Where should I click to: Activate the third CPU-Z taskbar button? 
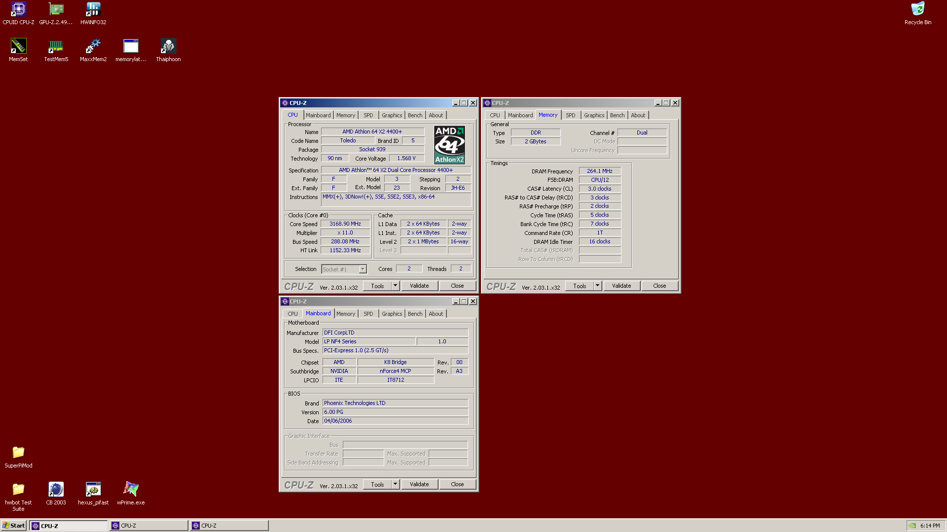[229, 526]
